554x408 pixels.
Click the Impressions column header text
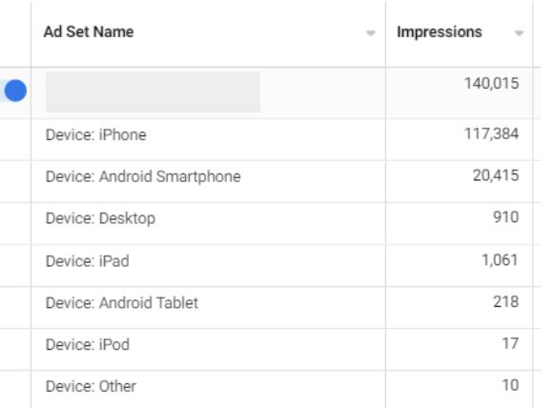pos(440,31)
